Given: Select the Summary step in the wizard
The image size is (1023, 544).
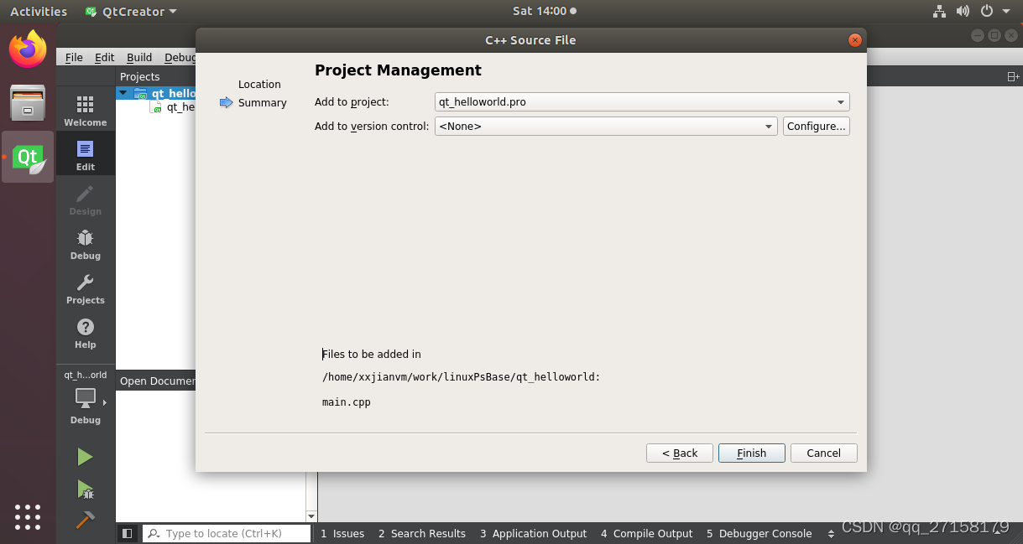Looking at the screenshot, I should [262, 102].
